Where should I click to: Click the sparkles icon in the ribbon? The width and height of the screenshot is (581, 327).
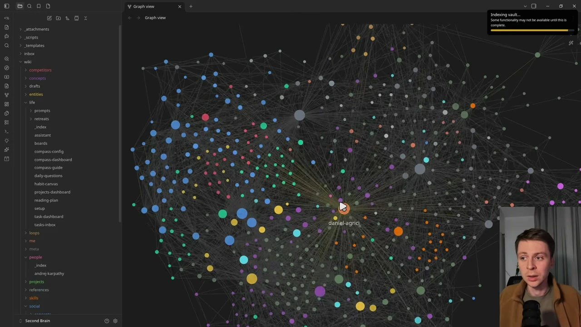6,149
